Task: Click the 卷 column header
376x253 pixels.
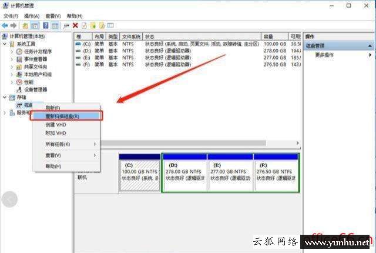Action: point(83,36)
